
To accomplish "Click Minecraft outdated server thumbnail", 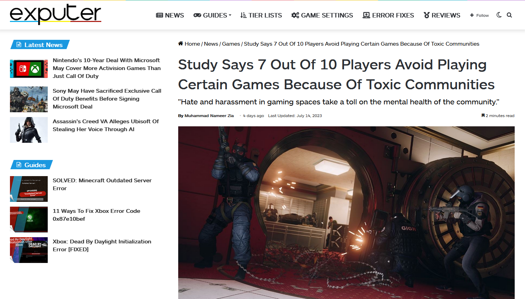I will [29, 189].
